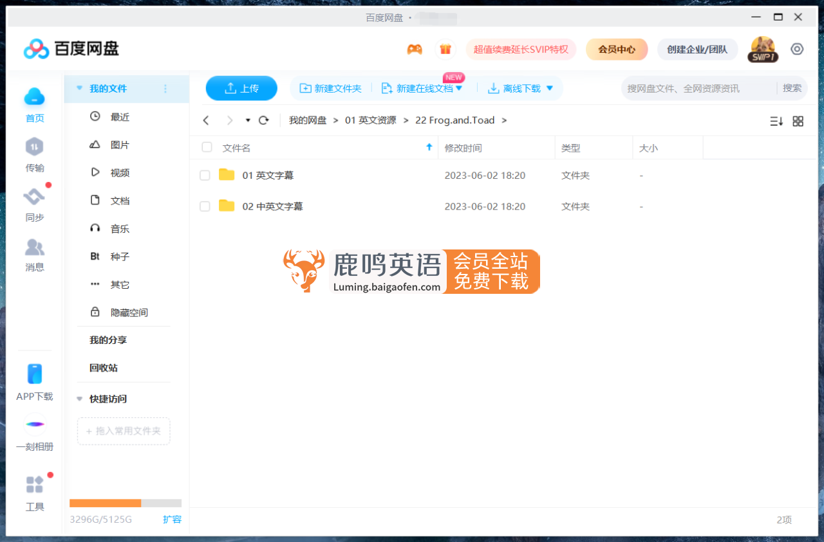Viewport: 824px width, 542px height.
Task: Expand the 离线下载 dropdown
Action: (548, 88)
